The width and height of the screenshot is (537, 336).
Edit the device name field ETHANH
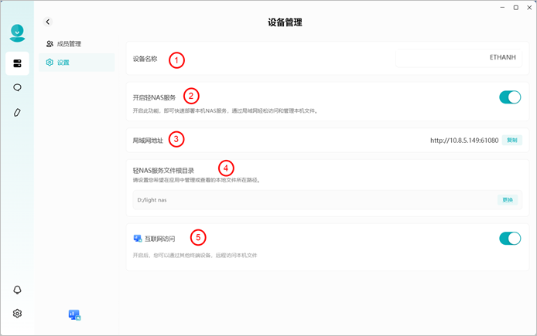tap(459, 58)
